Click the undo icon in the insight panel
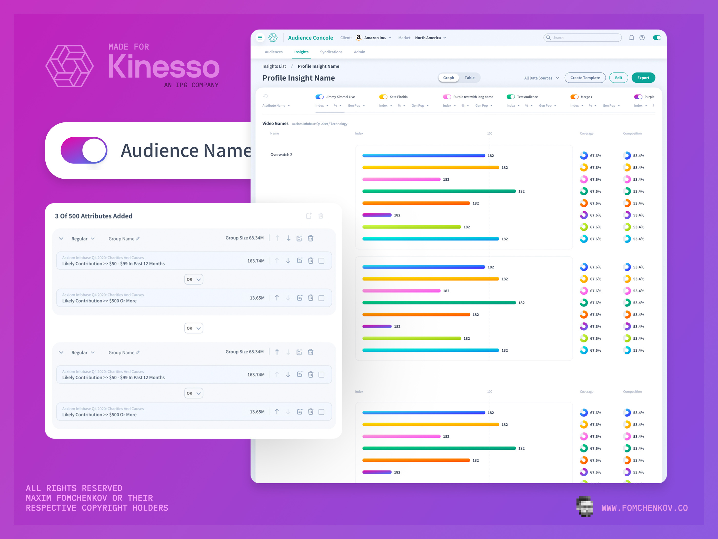 click(266, 97)
